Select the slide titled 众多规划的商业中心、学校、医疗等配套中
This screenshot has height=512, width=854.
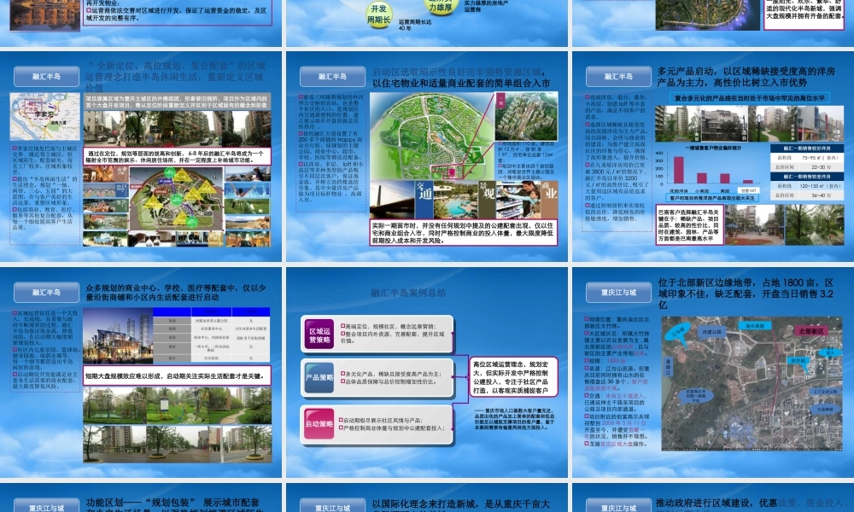(x=141, y=372)
